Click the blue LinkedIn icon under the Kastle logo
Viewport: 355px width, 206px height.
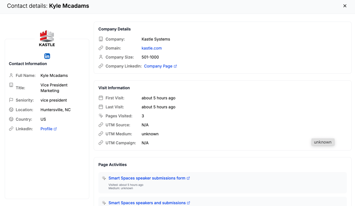pyautogui.click(x=47, y=56)
